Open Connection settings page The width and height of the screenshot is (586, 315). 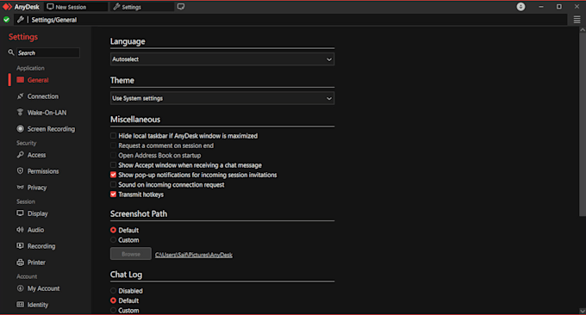[x=43, y=96]
